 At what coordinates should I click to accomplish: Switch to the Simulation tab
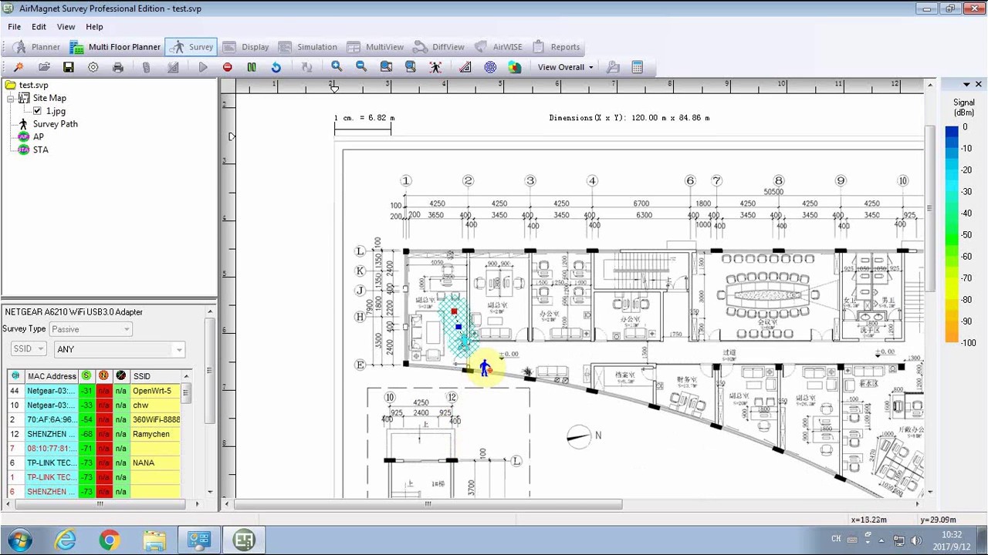(307, 47)
